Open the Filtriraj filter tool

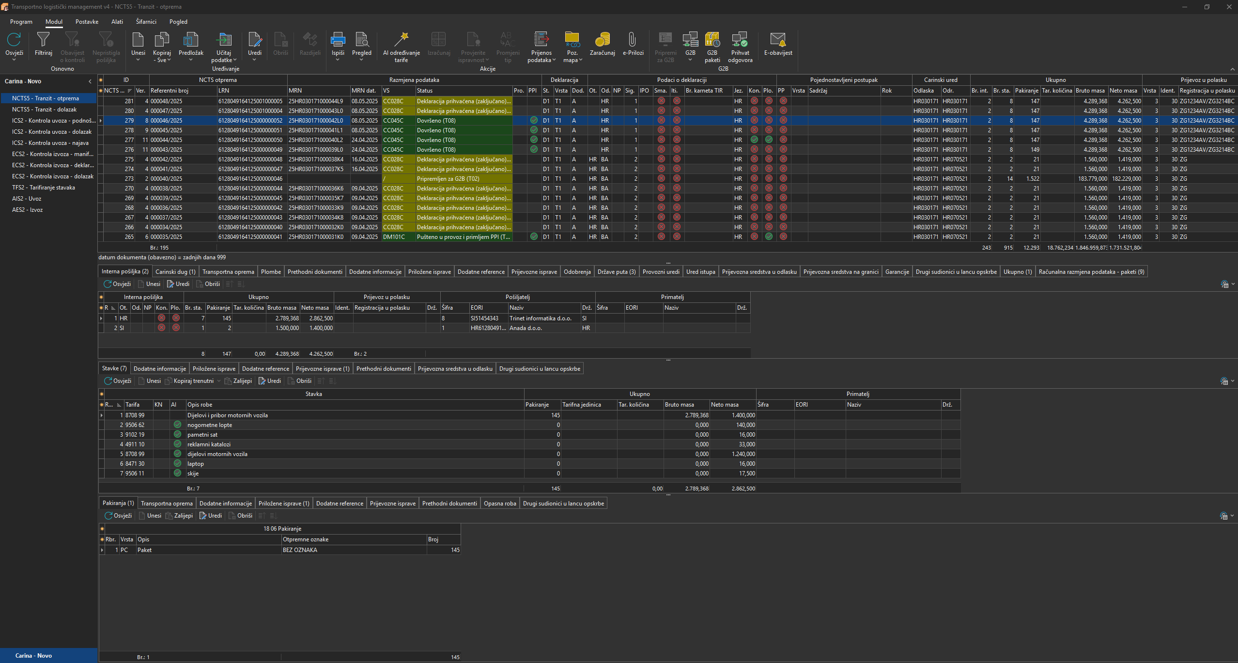[43, 39]
